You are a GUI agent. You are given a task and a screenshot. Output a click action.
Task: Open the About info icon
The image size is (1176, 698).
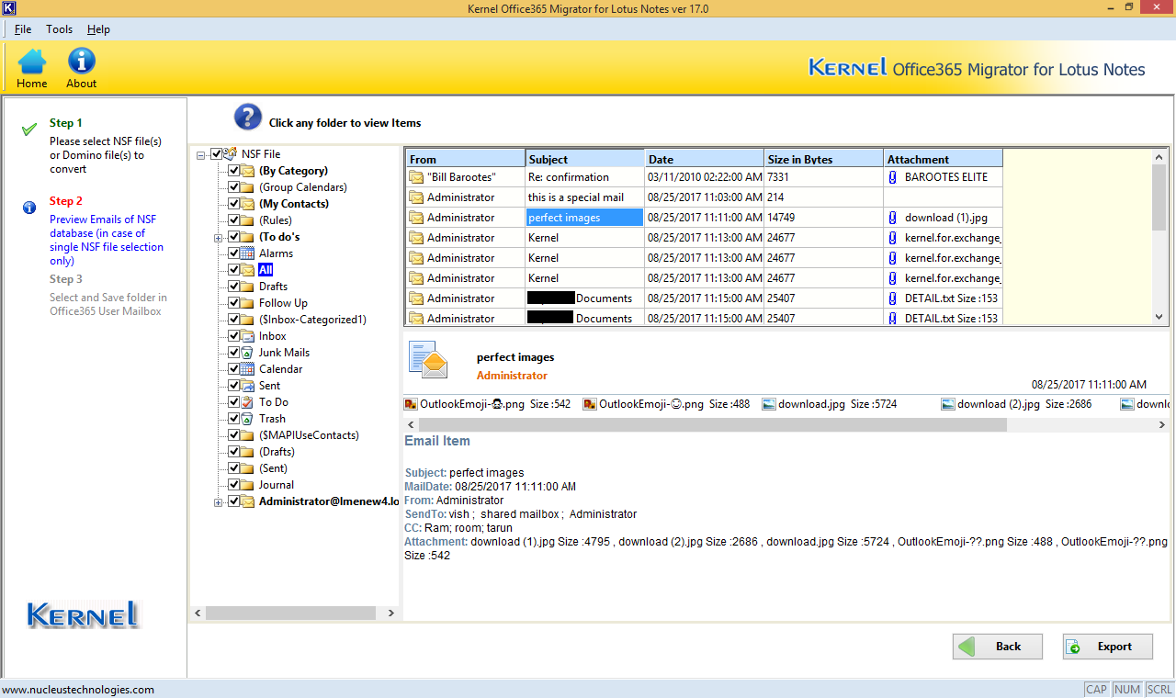coord(81,62)
